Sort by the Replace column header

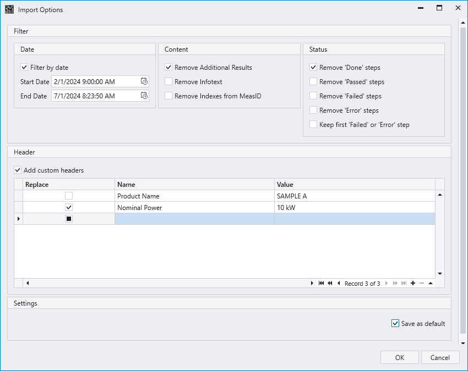(69, 185)
